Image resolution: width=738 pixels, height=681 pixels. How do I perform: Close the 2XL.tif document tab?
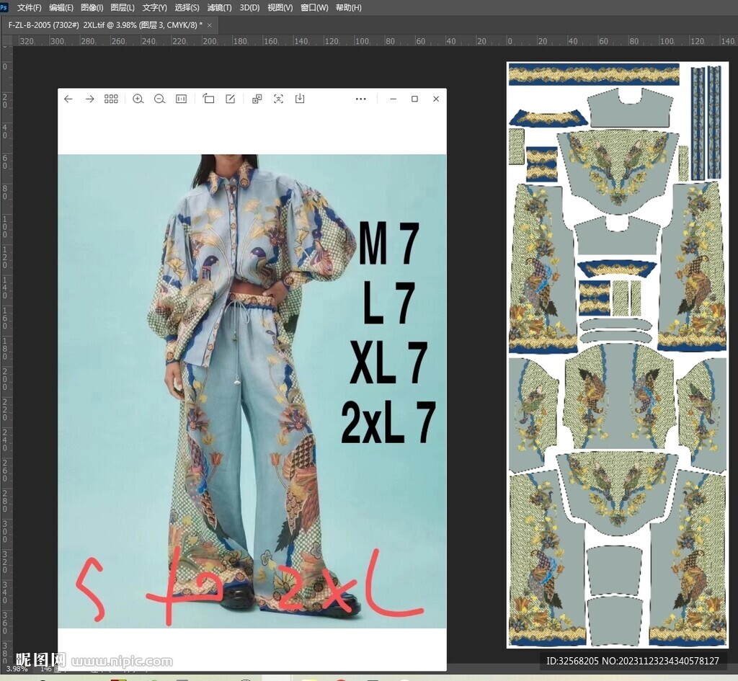pyautogui.click(x=210, y=25)
